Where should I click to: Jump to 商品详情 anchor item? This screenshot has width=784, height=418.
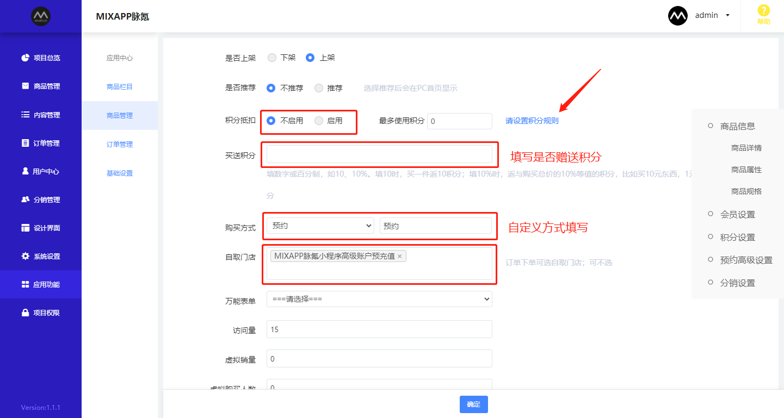[746, 148]
